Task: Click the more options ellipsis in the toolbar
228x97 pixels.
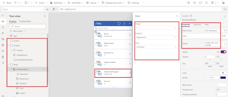Action: (x=143, y=3)
